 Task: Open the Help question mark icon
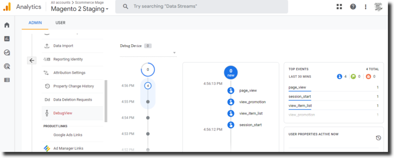pos(353,7)
